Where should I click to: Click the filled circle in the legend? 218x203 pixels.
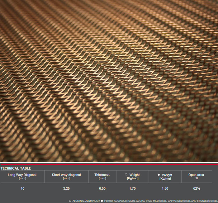click(x=102, y=201)
